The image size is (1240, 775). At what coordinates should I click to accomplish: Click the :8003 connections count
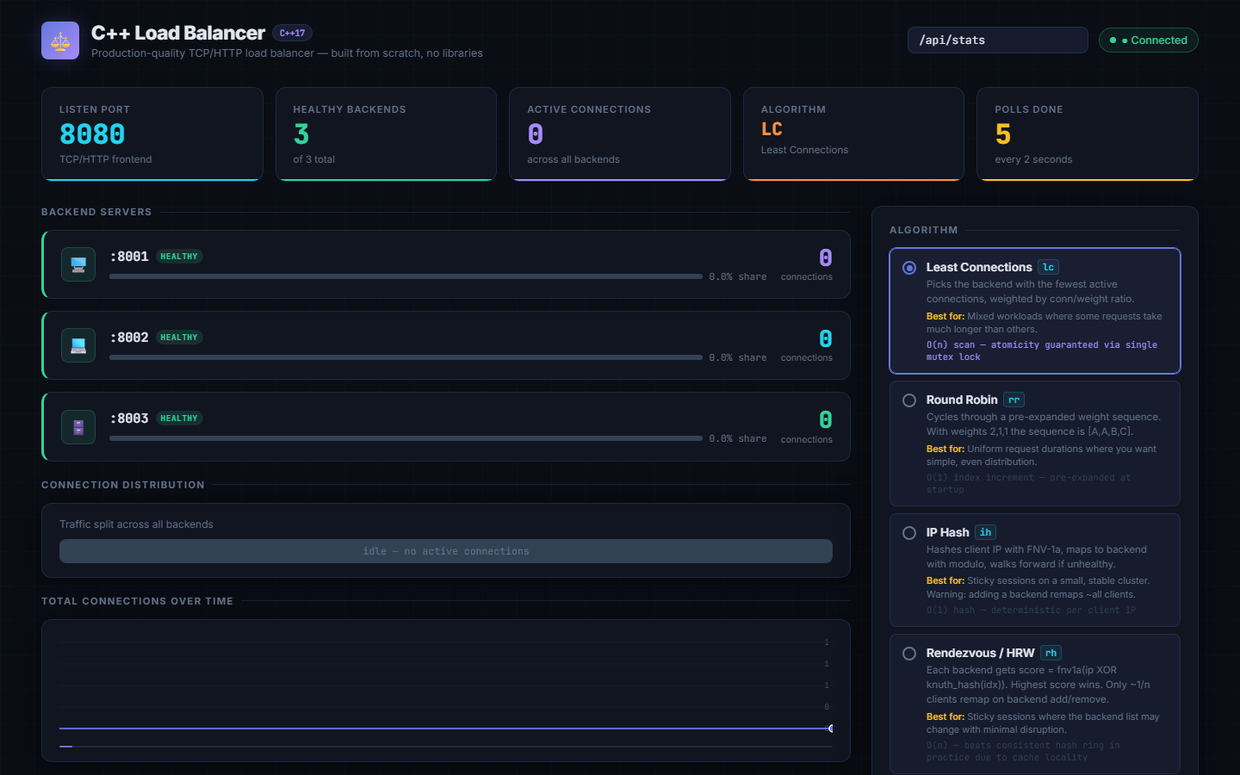pyautogui.click(x=826, y=419)
